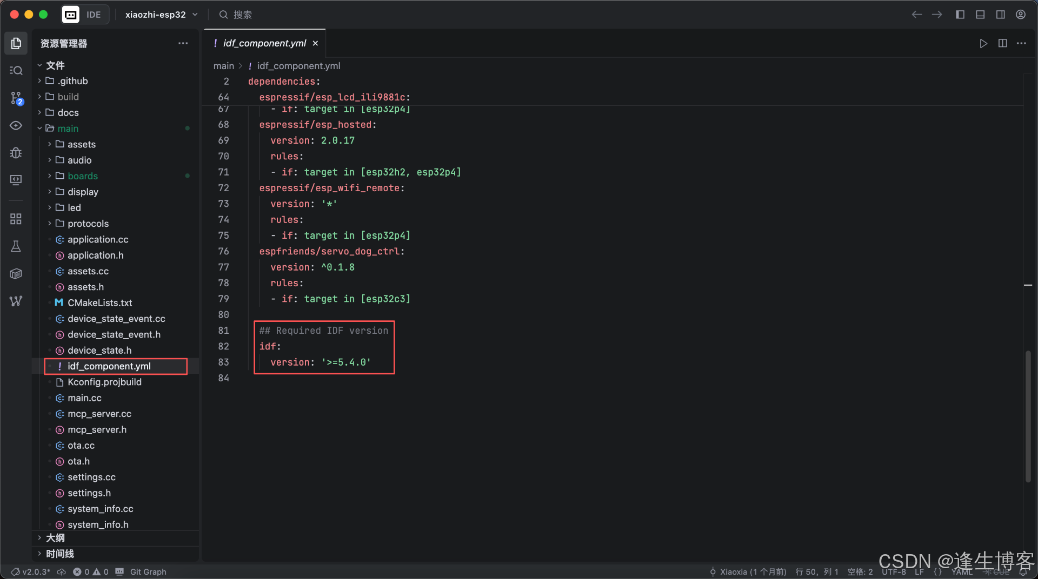
Task: Change indentation via 空格: 2
Action: coord(860,571)
